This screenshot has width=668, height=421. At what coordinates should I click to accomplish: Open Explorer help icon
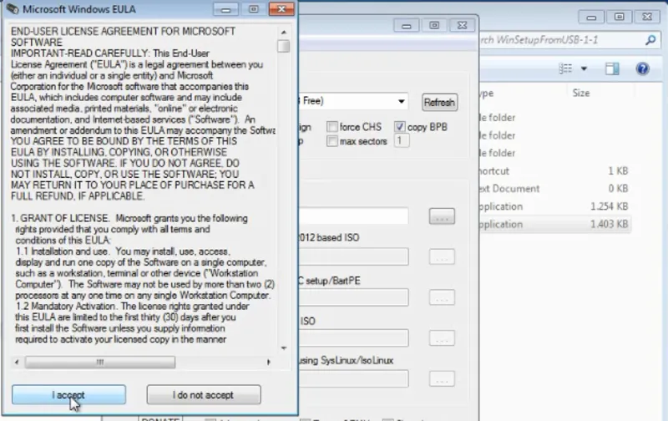tap(642, 68)
